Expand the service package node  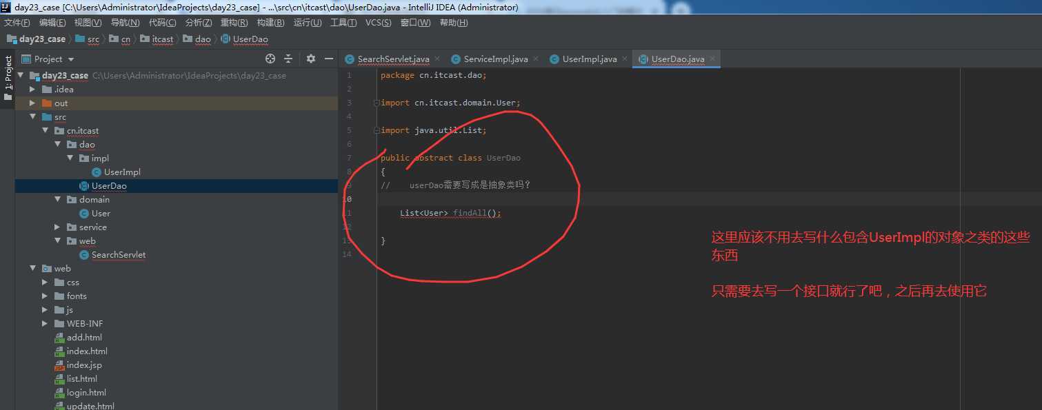coord(57,227)
